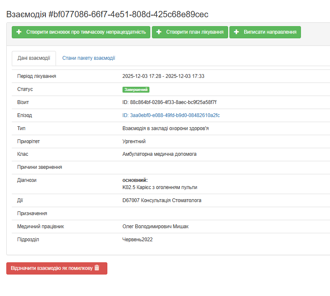Image resolution: width=330 pixels, height=296 pixels.
Task: Click the plus icon beside 'Створити план лікування'
Action: coord(159,32)
